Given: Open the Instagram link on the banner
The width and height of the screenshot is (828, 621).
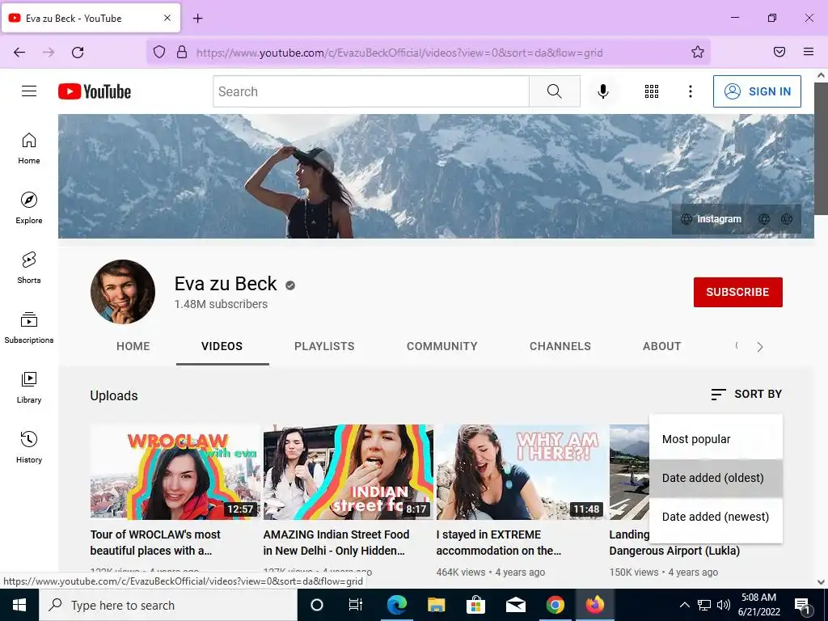Looking at the screenshot, I should pyautogui.click(x=712, y=219).
